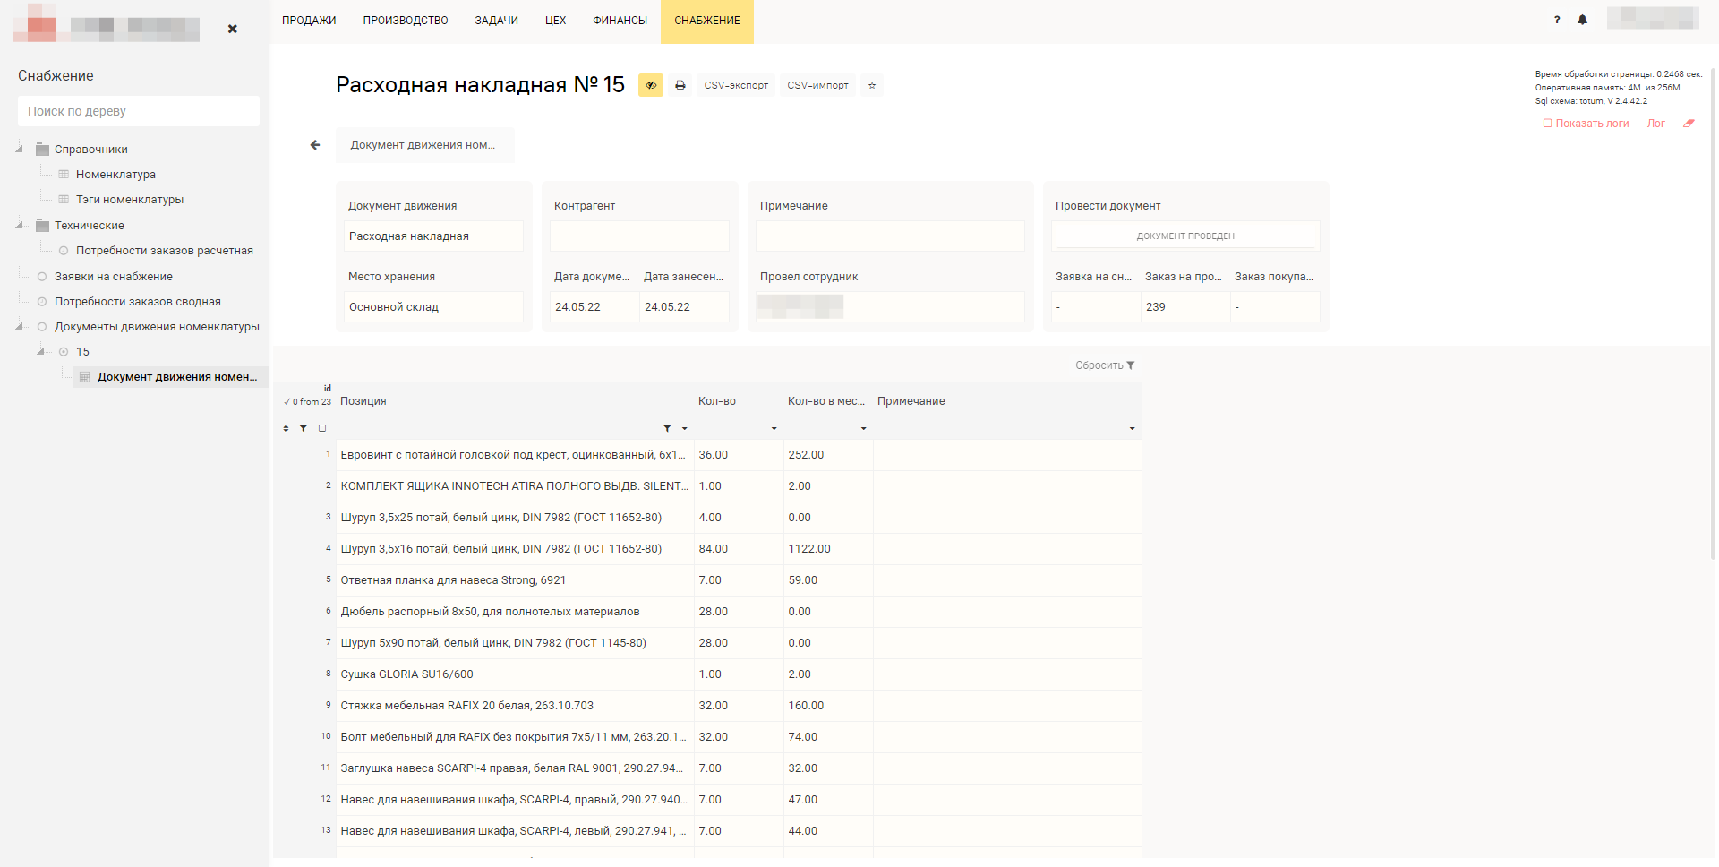Open the blurred user profile menu

tap(1653, 18)
